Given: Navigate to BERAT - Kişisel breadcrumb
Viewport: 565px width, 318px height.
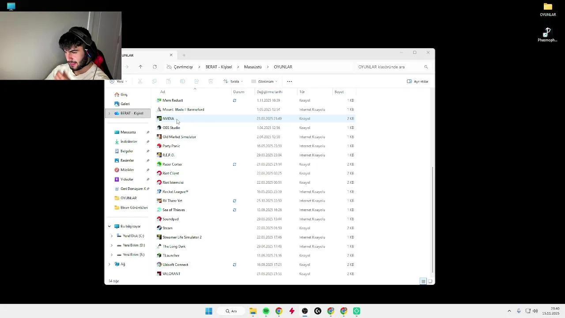Looking at the screenshot, I should [218, 67].
